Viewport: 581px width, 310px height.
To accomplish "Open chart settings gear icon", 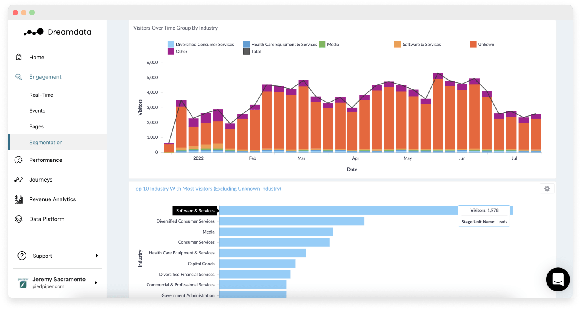I will tap(547, 189).
